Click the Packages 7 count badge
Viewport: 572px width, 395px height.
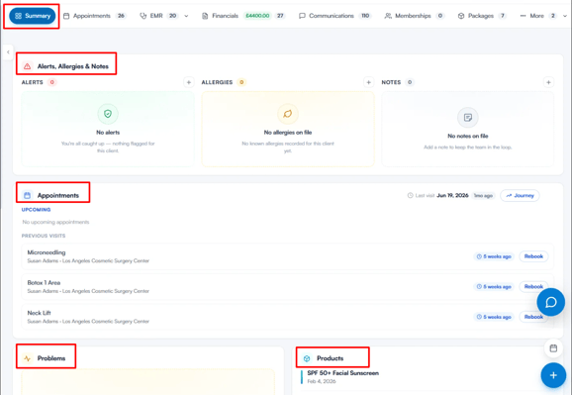[503, 16]
